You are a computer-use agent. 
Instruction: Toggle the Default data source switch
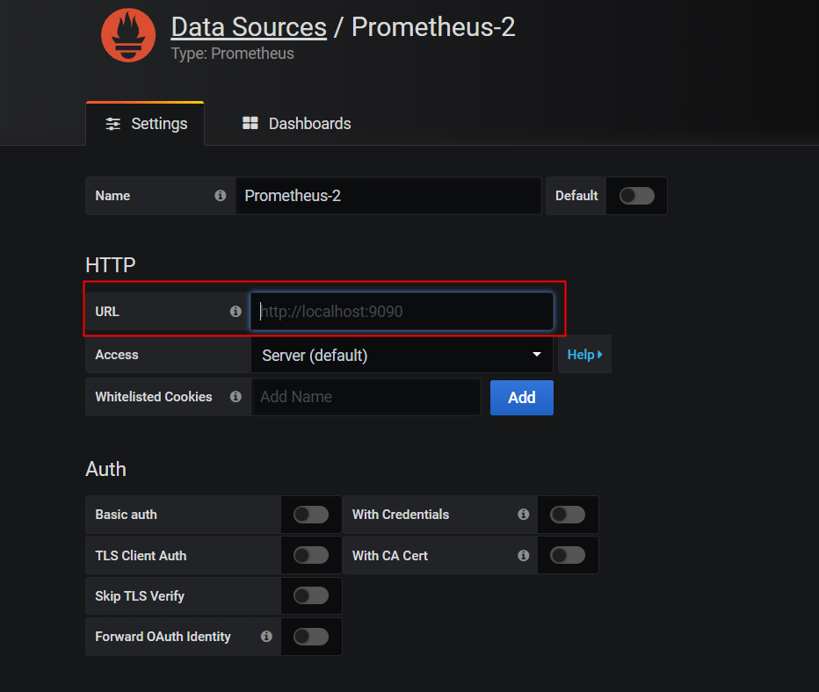click(636, 196)
